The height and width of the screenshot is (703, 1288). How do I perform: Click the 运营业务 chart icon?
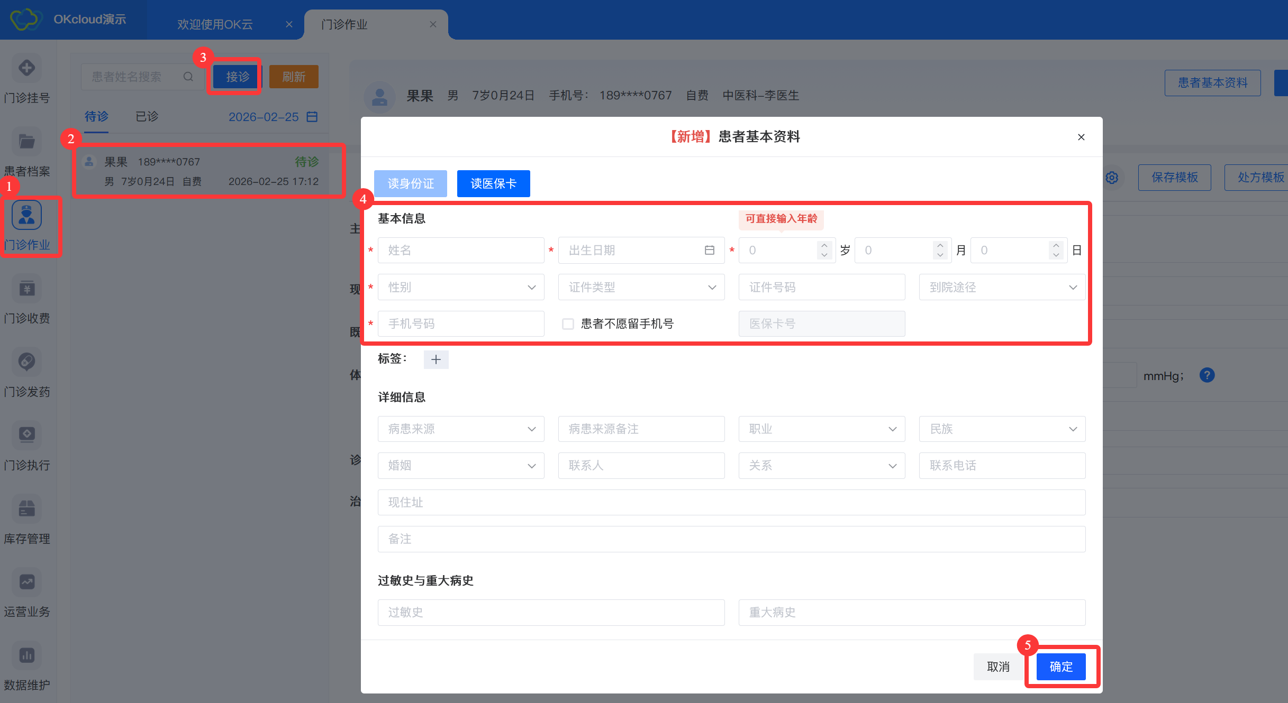pos(26,582)
